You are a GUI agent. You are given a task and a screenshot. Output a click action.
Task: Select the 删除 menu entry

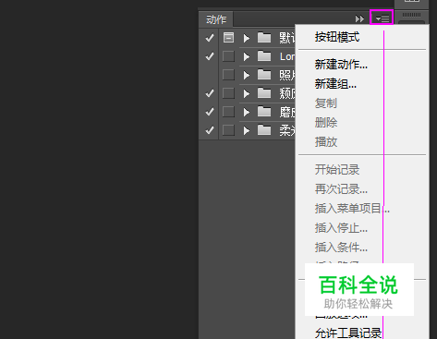pyautogui.click(x=326, y=123)
